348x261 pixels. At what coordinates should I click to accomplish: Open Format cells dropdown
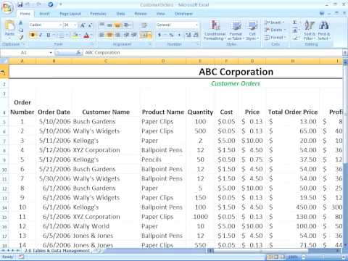point(275,38)
